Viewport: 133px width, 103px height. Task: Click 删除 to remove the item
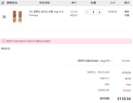[127, 12]
